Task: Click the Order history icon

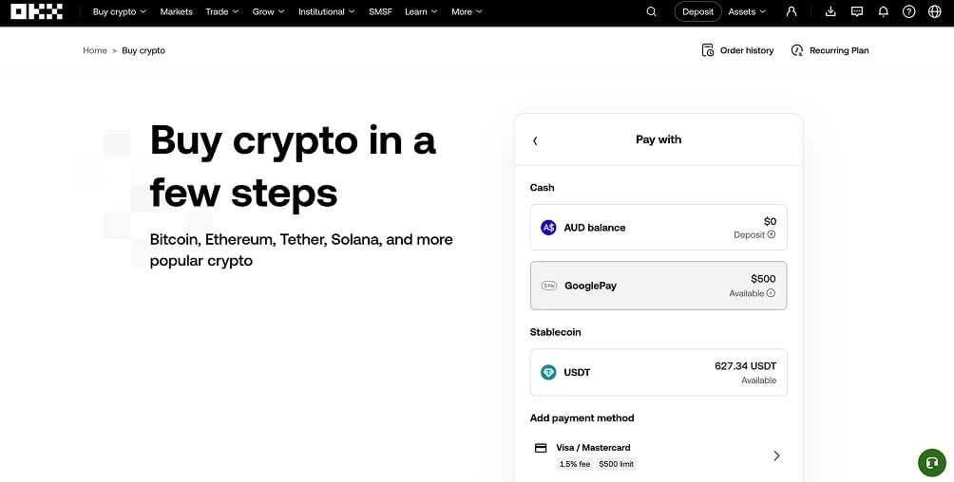Action: pos(708,50)
